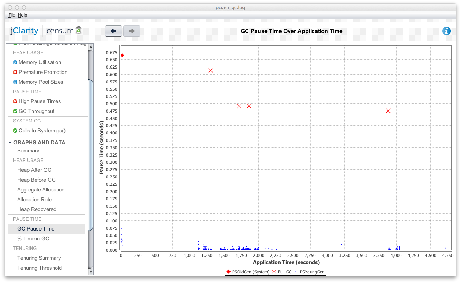Click the blue info icon beside the chart title
461x283 pixels.
(447, 31)
